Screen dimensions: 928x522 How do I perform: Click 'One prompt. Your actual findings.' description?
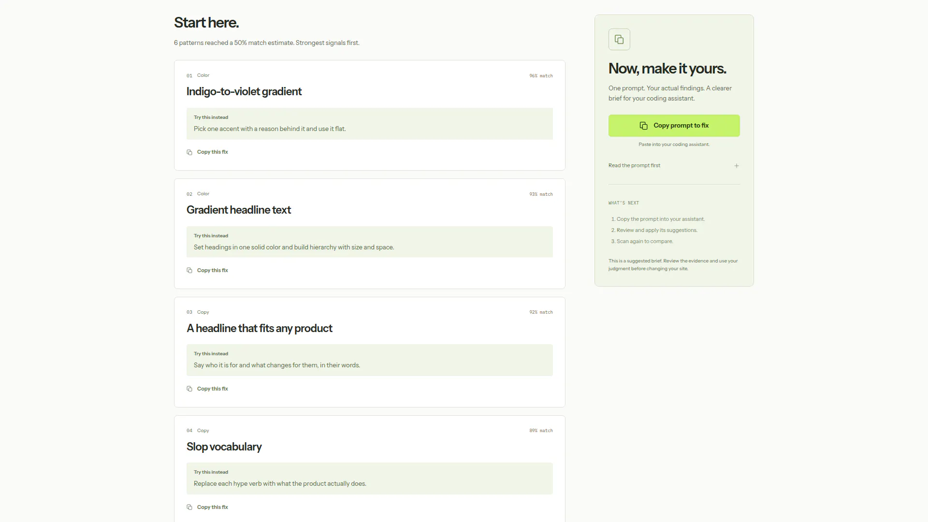click(670, 93)
